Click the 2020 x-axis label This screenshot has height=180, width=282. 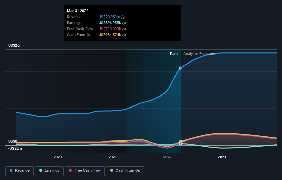[x=58, y=157]
